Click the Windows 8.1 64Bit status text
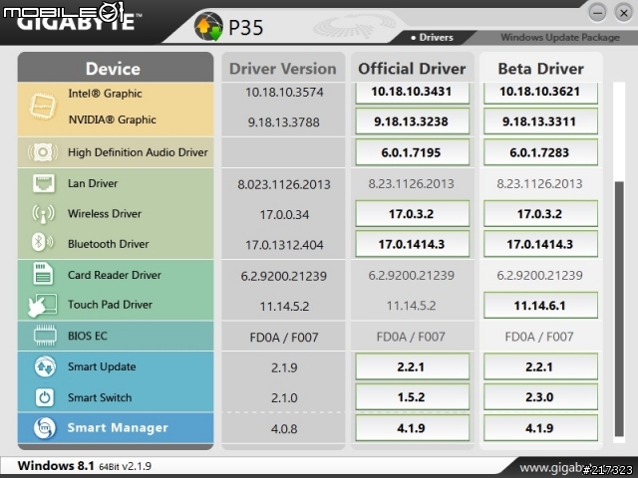 84,466
